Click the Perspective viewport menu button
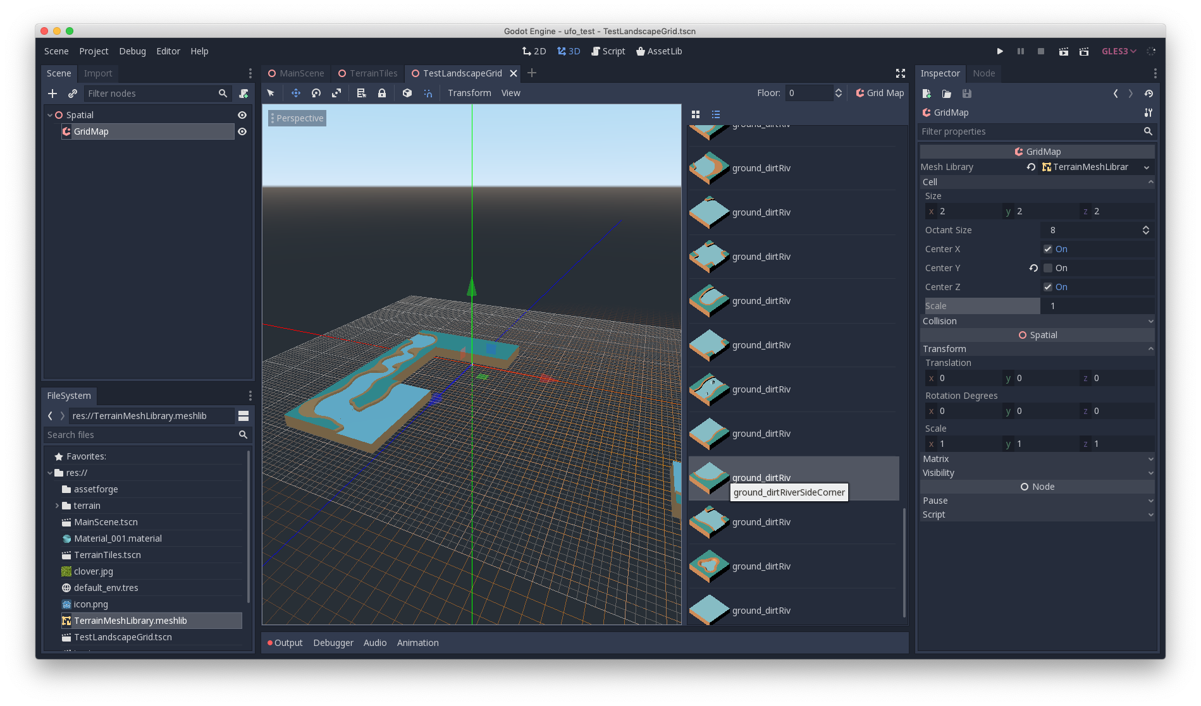1201x706 pixels. [x=297, y=118]
